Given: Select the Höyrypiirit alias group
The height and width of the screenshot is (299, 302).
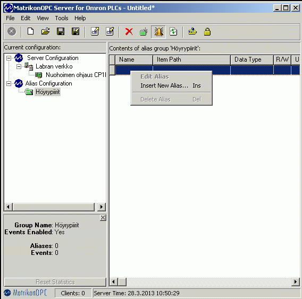Looking at the screenshot, I should tap(47, 92).
